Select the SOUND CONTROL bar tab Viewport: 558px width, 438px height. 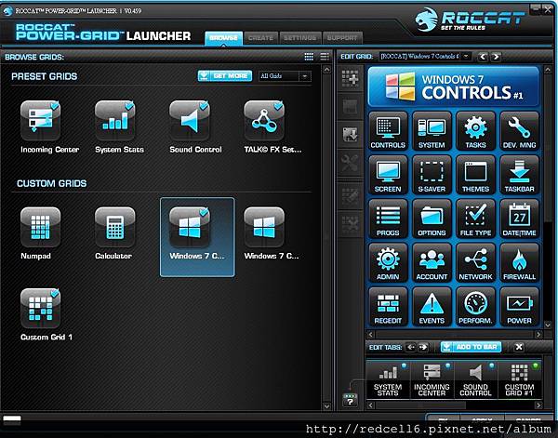[x=475, y=379]
